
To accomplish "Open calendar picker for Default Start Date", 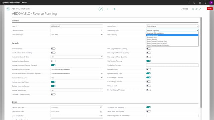I will 101,107.
